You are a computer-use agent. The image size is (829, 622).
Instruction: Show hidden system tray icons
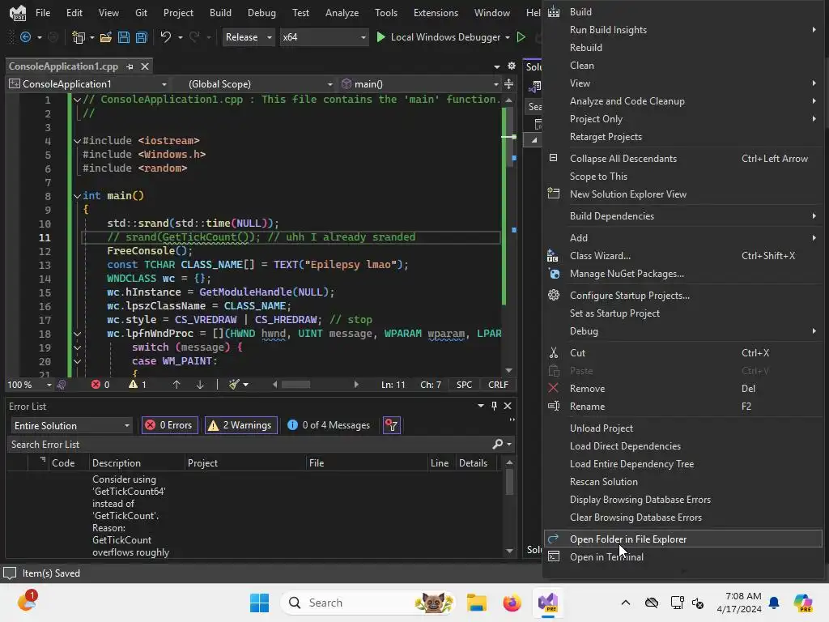tap(626, 603)
